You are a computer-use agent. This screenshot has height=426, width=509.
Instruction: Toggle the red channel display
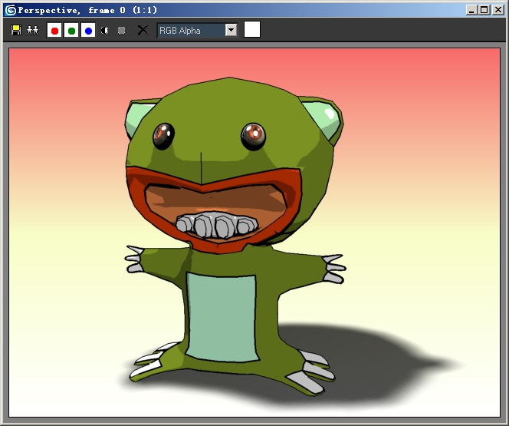pyautogui.click(x=54, y=30)
